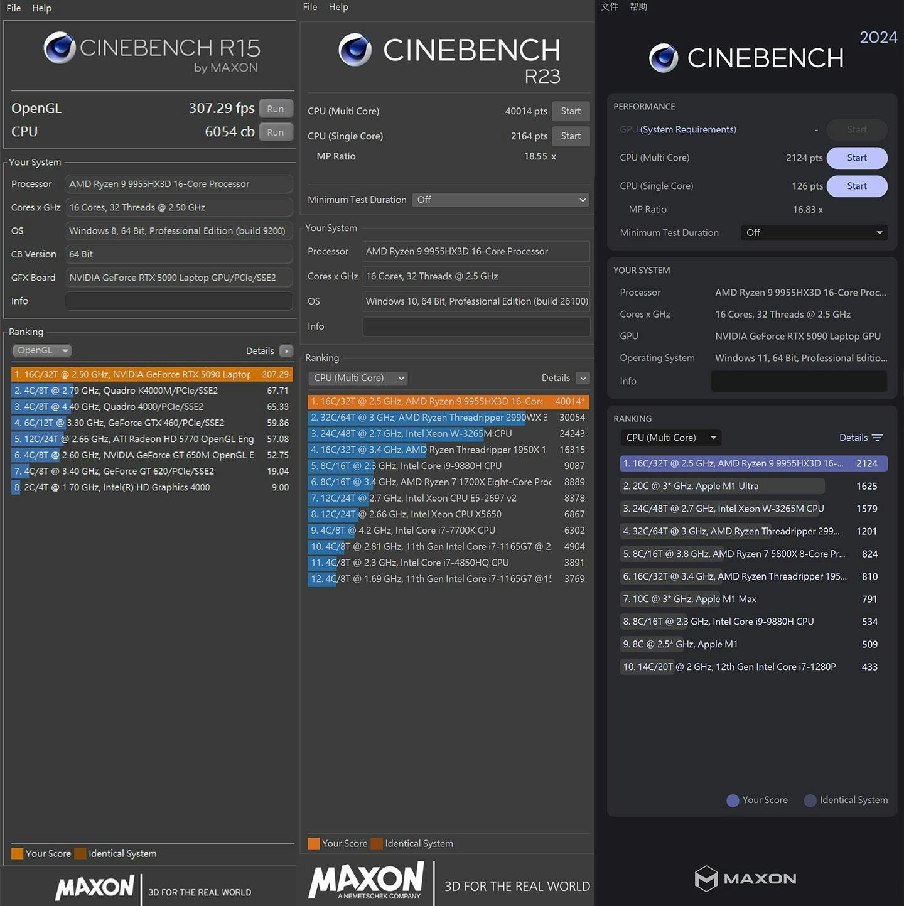The width and height of the screenshot is (904, 906).
Task: Open GPU System Requirements link in 2024
Action: coord(688,129)
